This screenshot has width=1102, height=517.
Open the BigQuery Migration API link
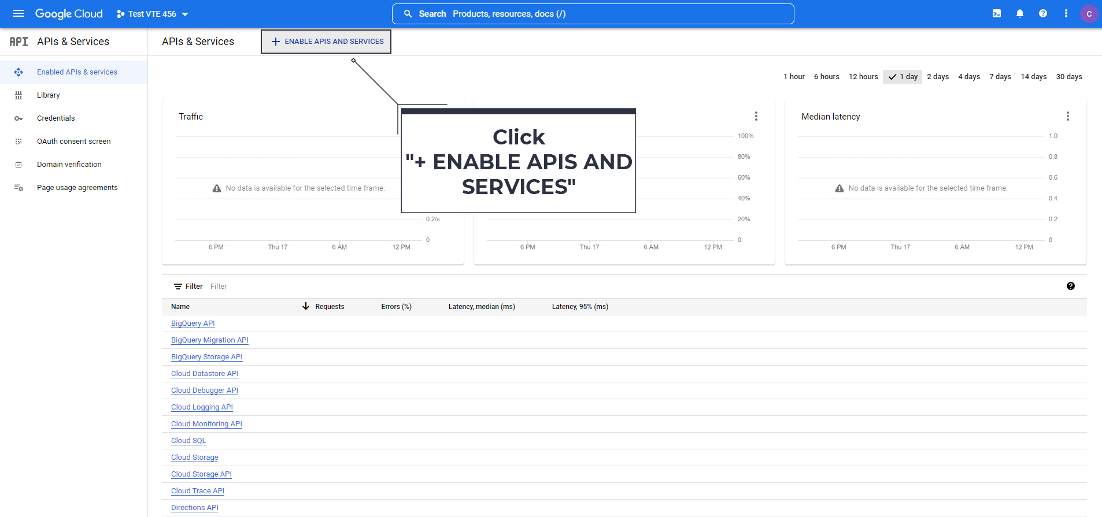pos(210,340)
